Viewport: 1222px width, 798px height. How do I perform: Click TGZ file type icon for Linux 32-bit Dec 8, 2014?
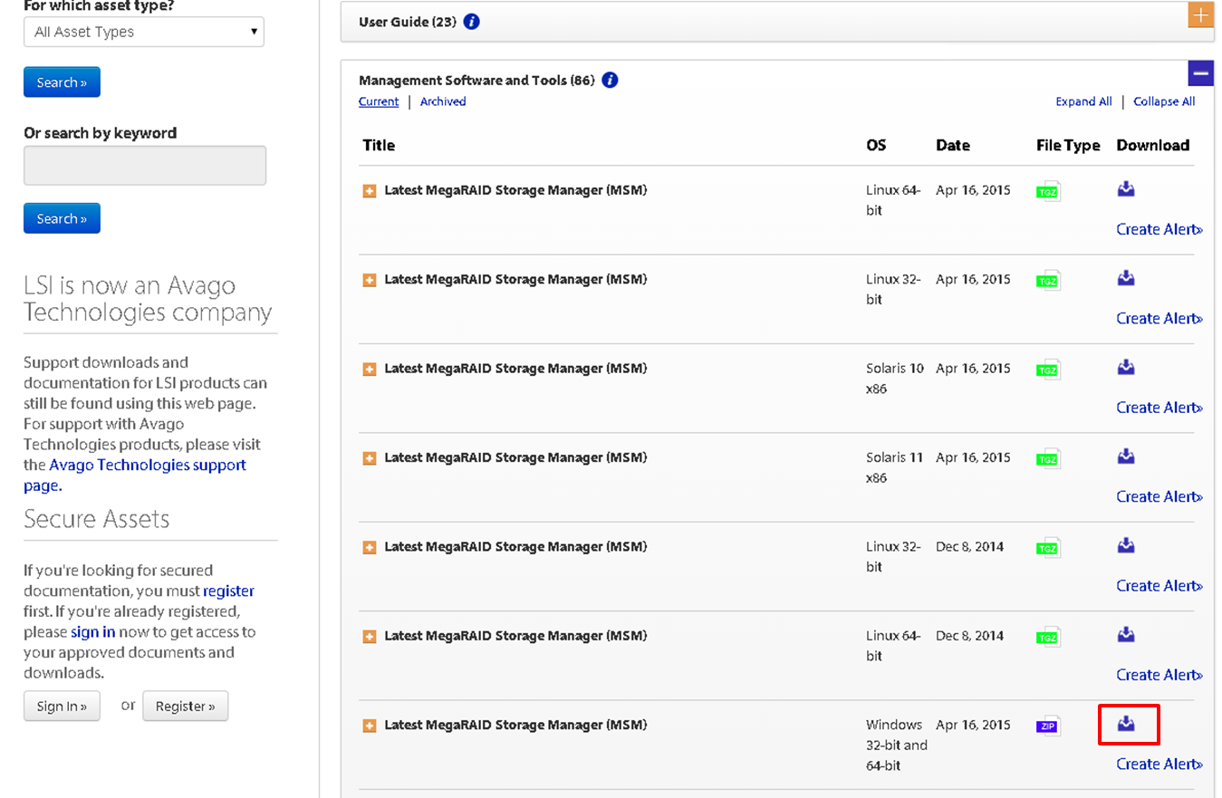click(1048, 548)
